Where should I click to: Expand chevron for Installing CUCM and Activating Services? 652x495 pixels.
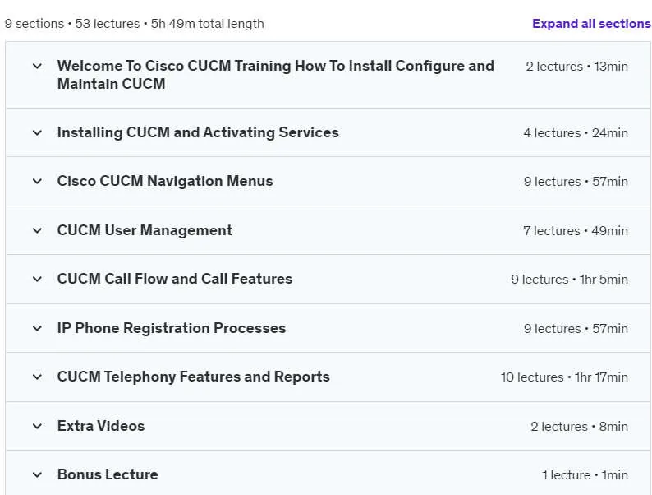coord(37,133)
